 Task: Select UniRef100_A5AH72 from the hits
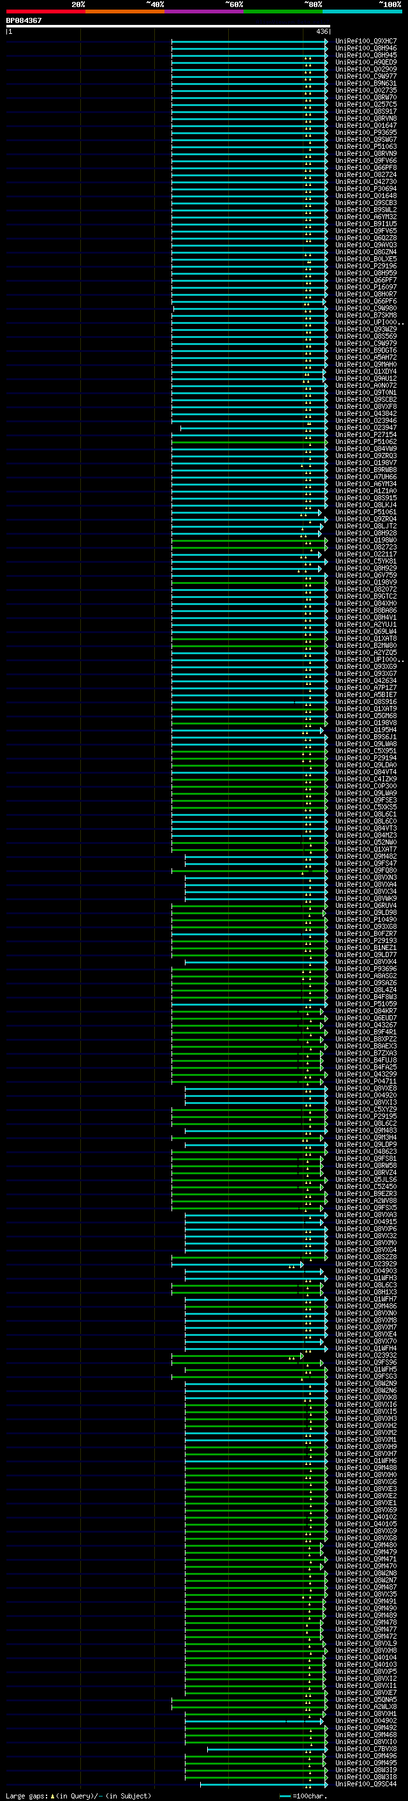(x=366, y=357)
